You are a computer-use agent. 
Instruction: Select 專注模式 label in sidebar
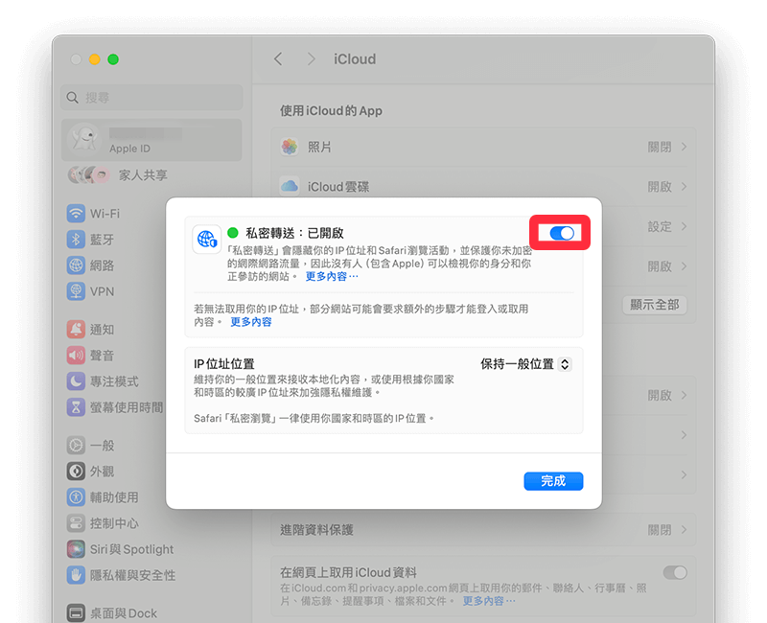114,381
